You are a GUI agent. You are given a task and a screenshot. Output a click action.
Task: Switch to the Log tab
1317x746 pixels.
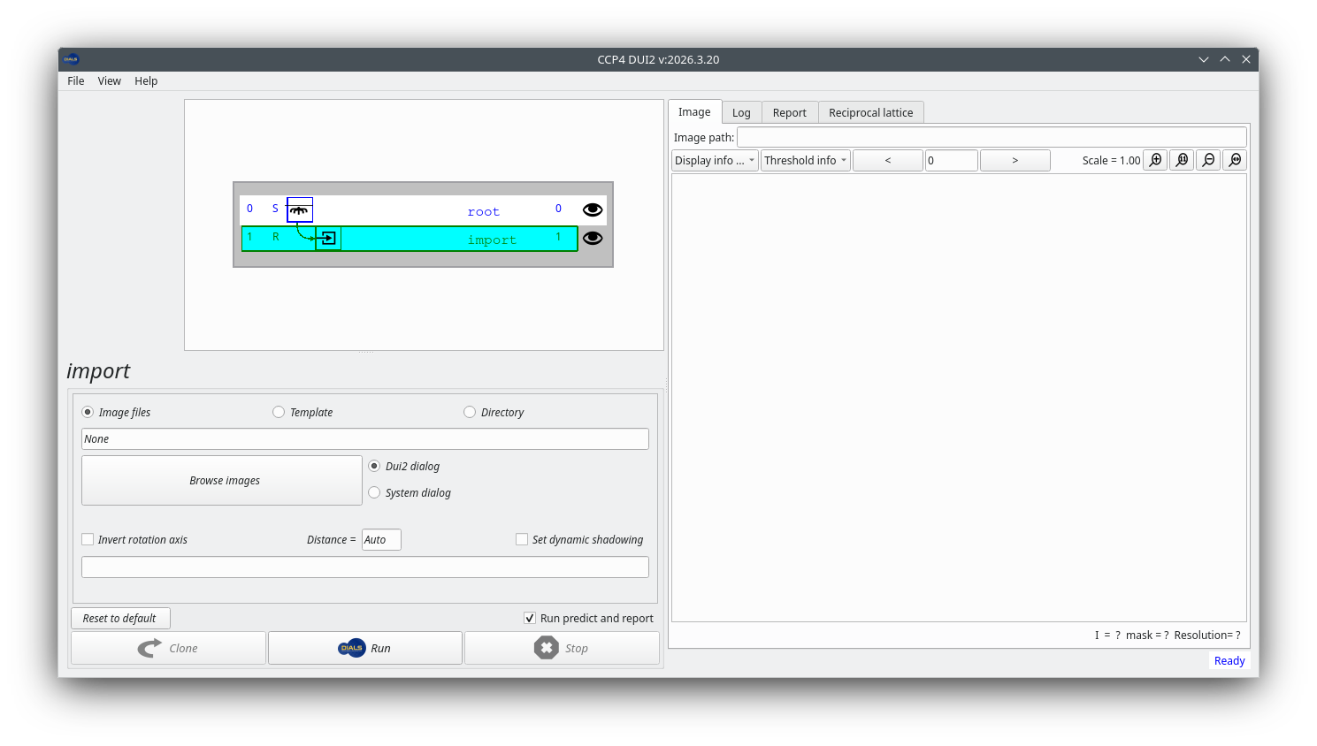coord(741,112)
